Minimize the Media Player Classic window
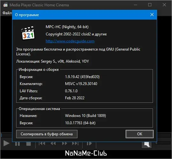Image resolution: width=172 pixels, height=159 pixels. point(136,5)
